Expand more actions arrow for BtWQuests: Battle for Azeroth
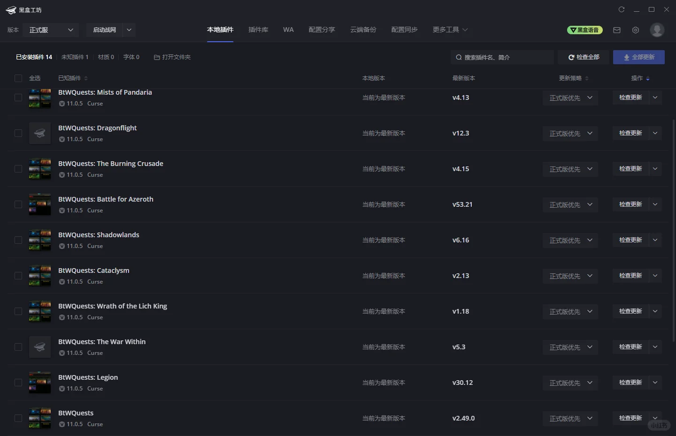The height and width of the screenshot is (436, 676). click(655, 204)
